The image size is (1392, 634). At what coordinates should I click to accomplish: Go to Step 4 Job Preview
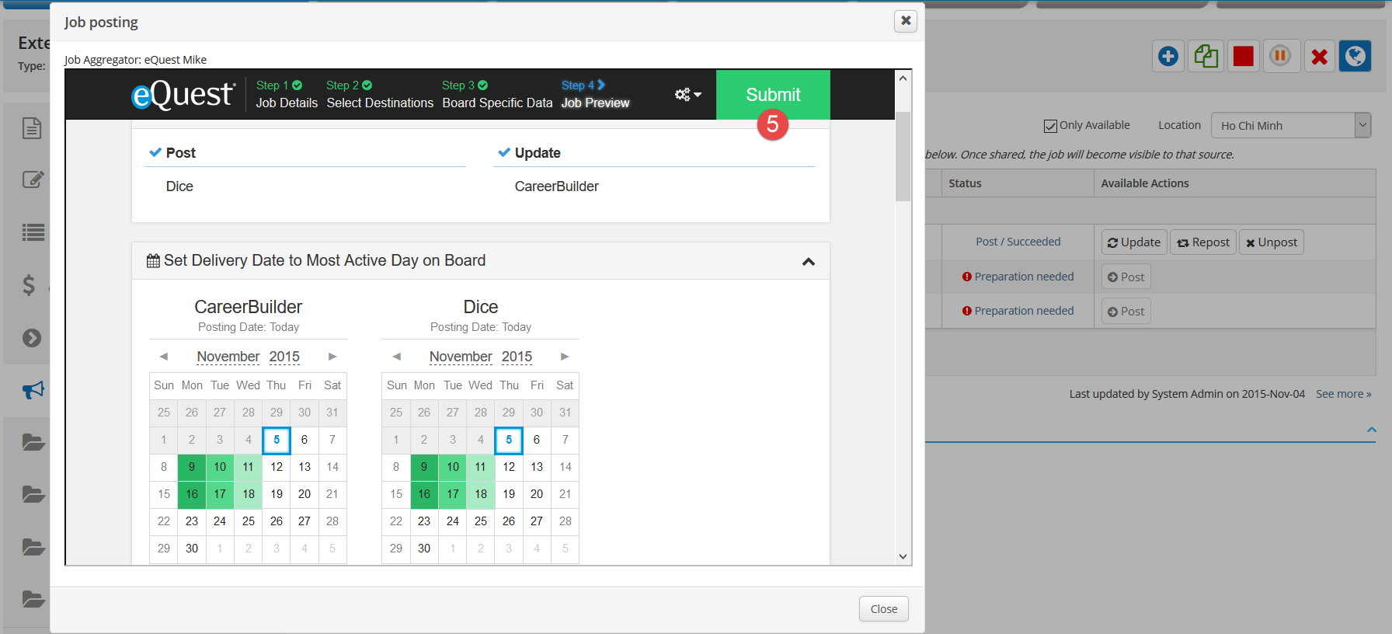[x=595, y=94]
